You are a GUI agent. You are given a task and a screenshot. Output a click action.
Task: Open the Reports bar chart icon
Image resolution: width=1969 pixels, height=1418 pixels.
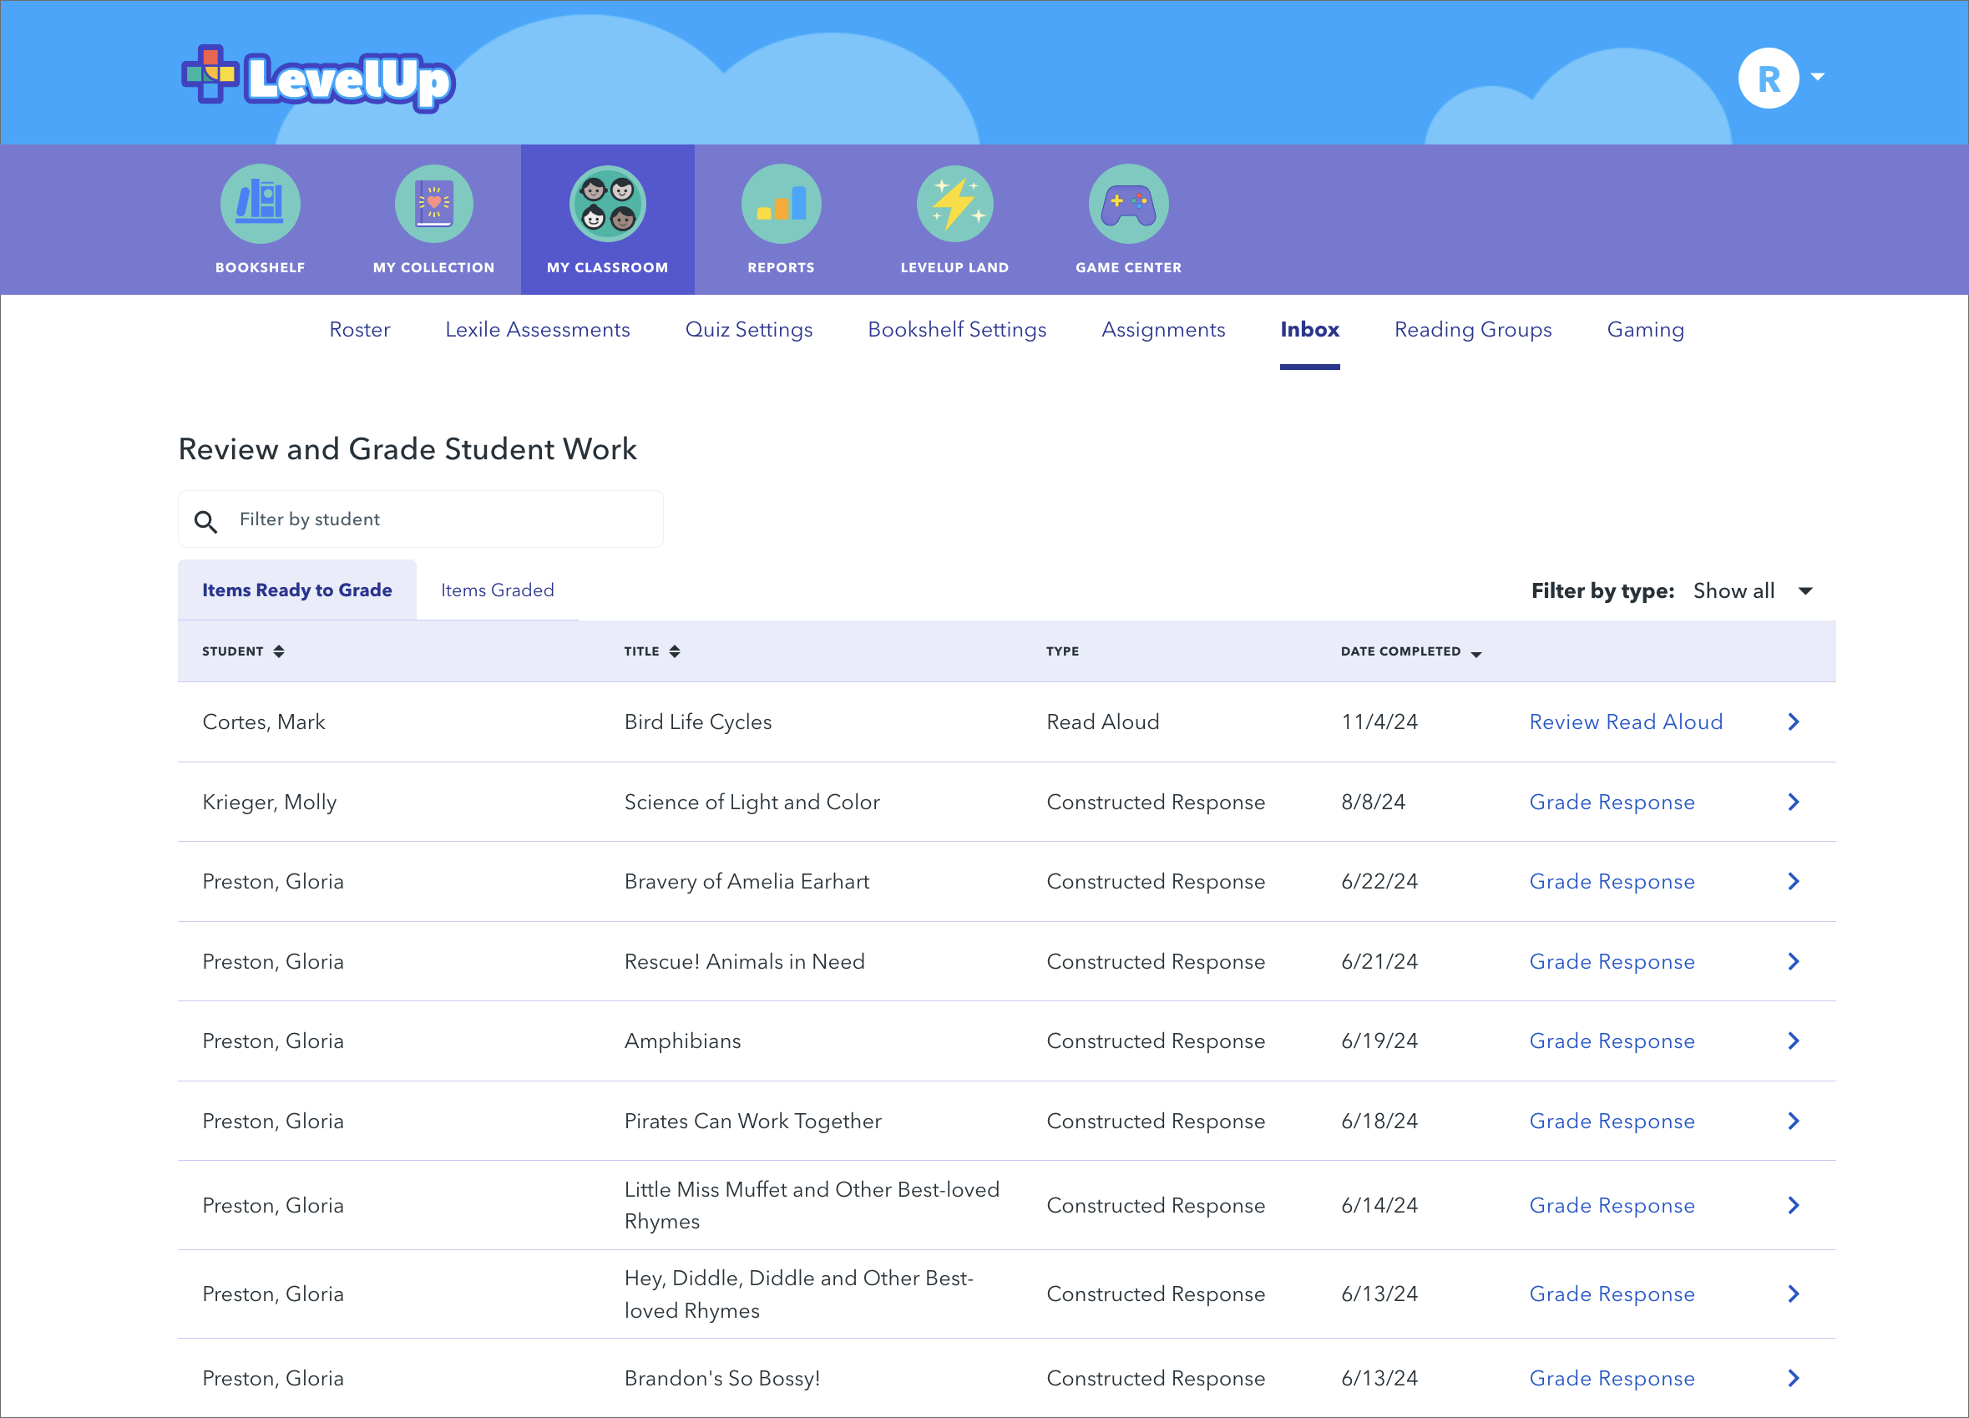click(781, 204)
